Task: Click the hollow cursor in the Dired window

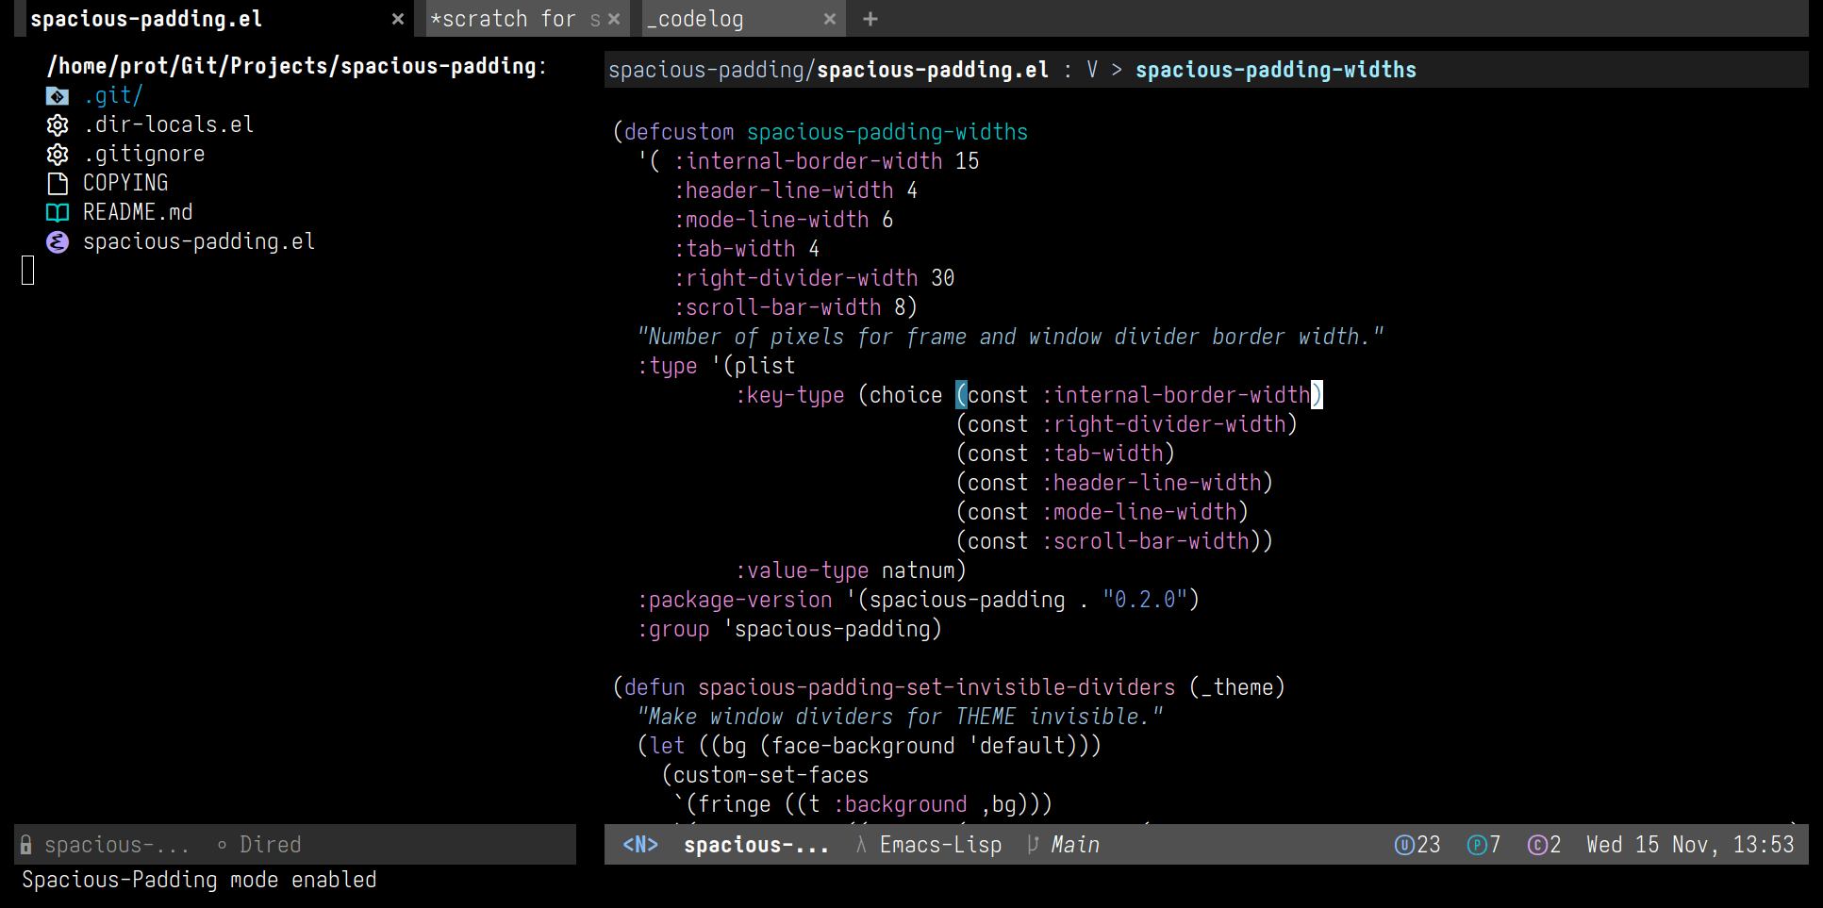Action: coord(28,271)
